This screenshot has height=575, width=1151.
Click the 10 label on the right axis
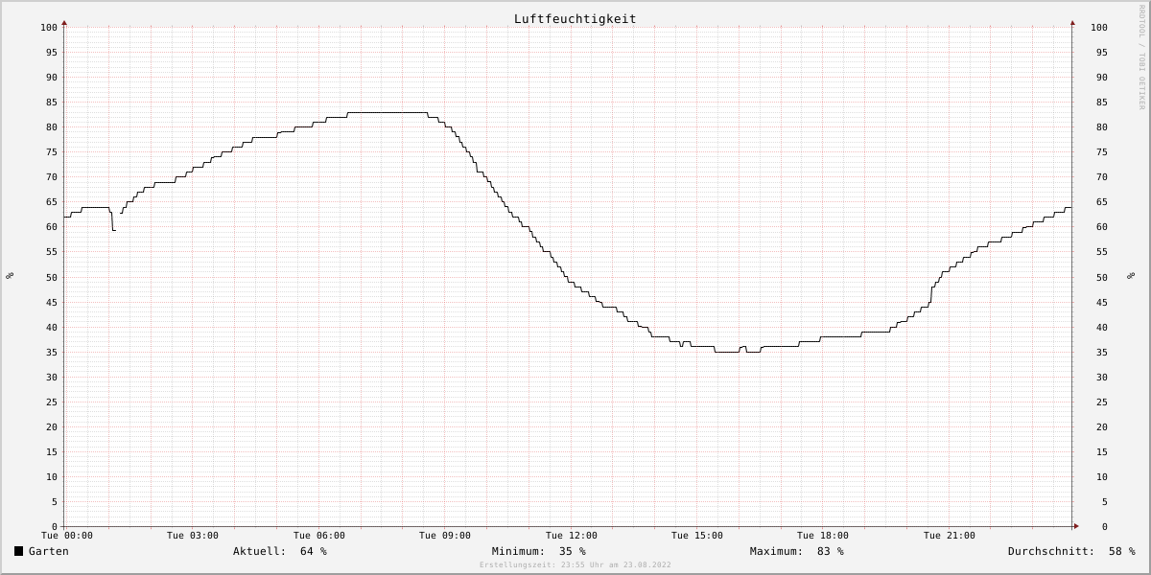point(1101,477)
